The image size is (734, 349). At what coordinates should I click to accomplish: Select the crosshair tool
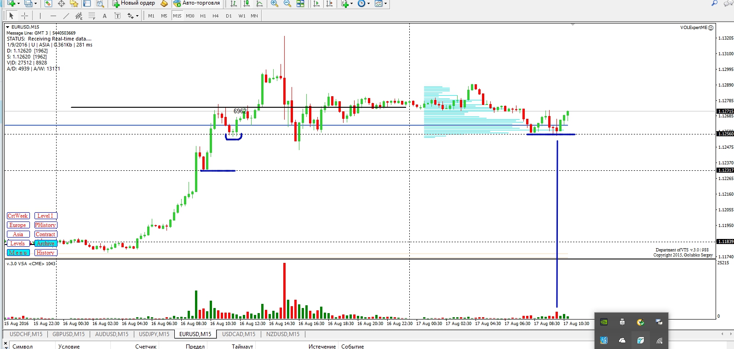[24, 16]
